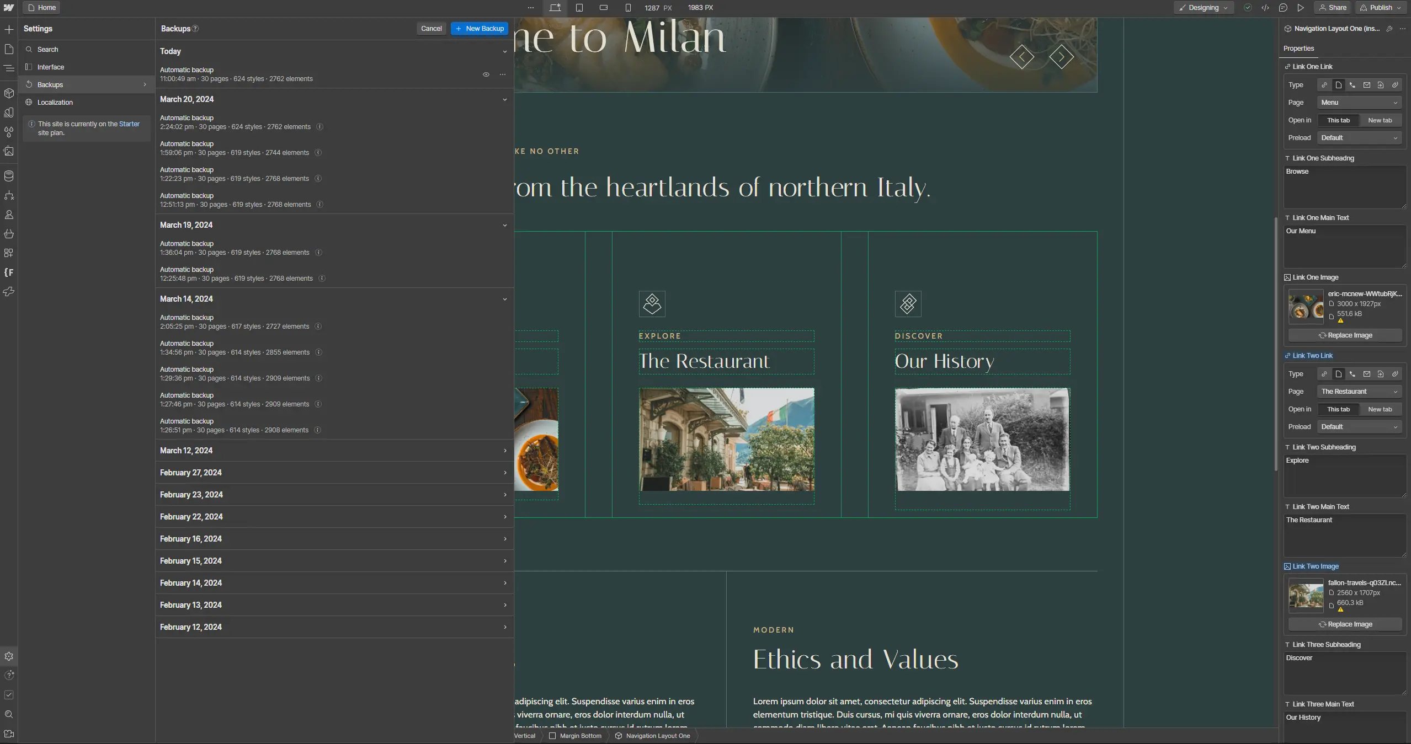Open the Designing mode dropdown
The image size is (1411, 744).
(1204, 8)
